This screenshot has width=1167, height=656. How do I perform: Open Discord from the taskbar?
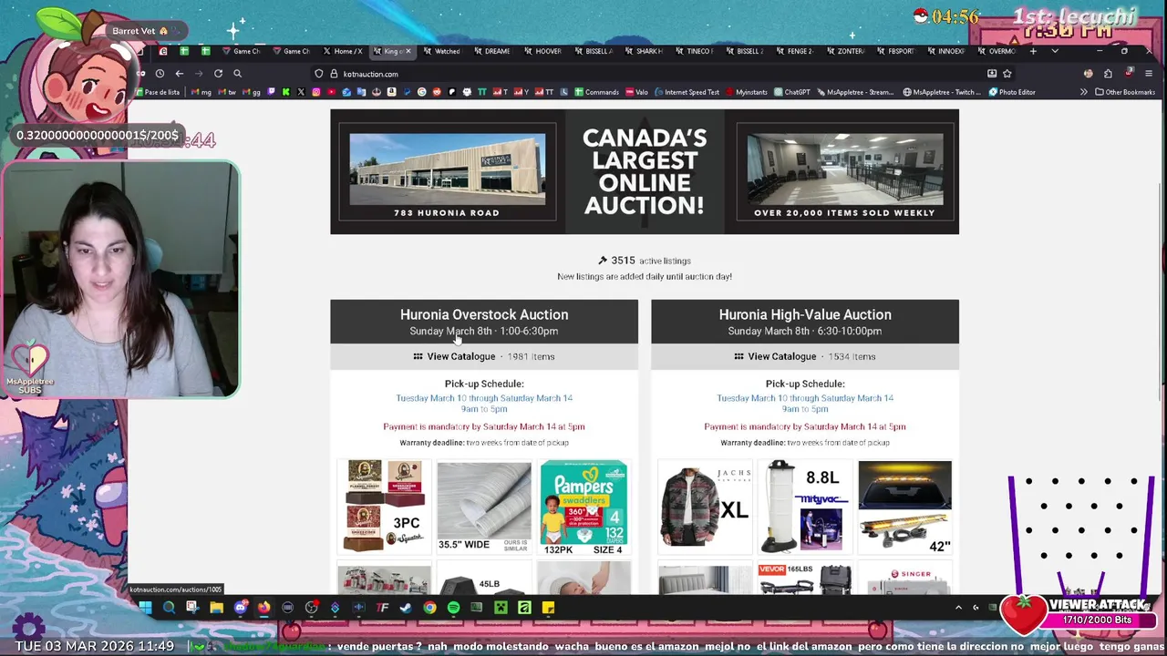point(240,608)
